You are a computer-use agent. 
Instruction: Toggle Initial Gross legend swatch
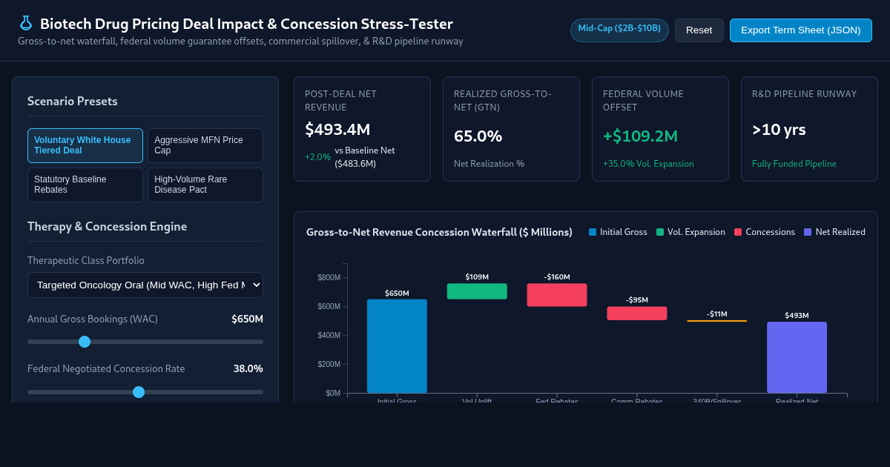pyautogui.click(x=593, y=232)
